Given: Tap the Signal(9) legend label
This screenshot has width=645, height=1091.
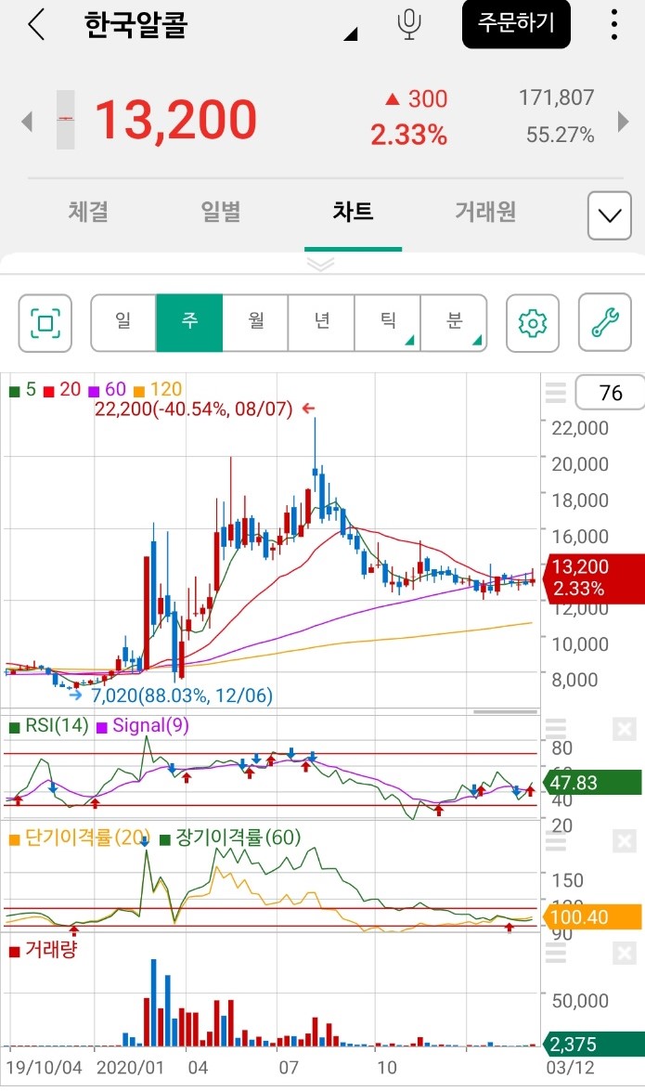Looking at the screenshot, I should tap(143, 726).
